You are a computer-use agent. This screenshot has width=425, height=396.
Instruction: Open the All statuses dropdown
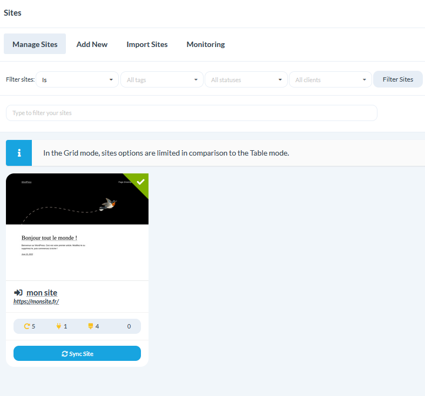click(246, 79)
